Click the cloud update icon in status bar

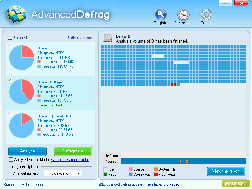coord(101,184)
